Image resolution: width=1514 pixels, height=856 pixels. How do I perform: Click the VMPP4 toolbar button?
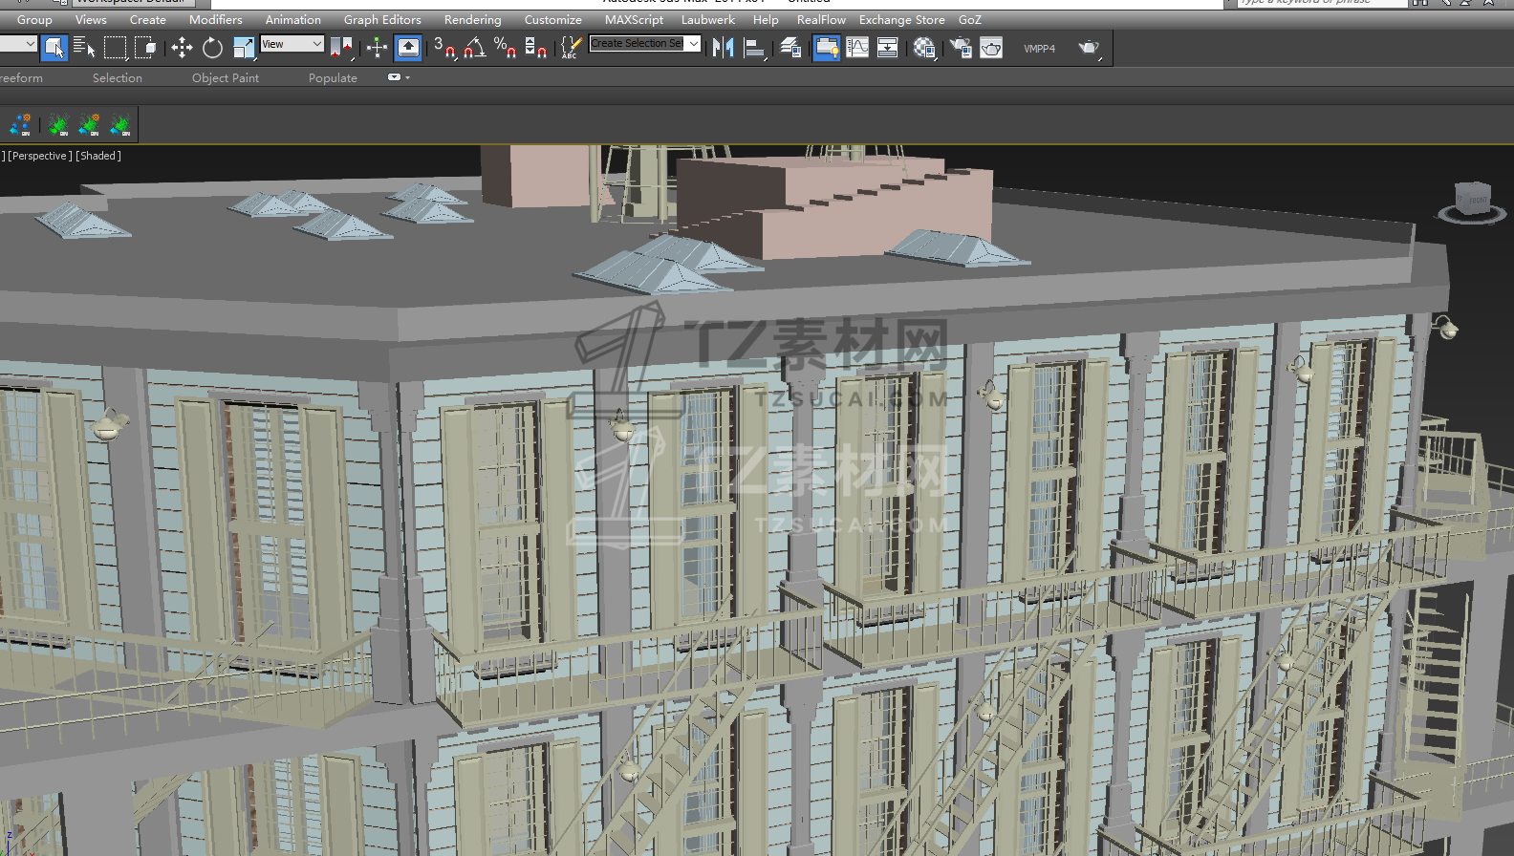pyautogui.click(x=1039, y=48)
